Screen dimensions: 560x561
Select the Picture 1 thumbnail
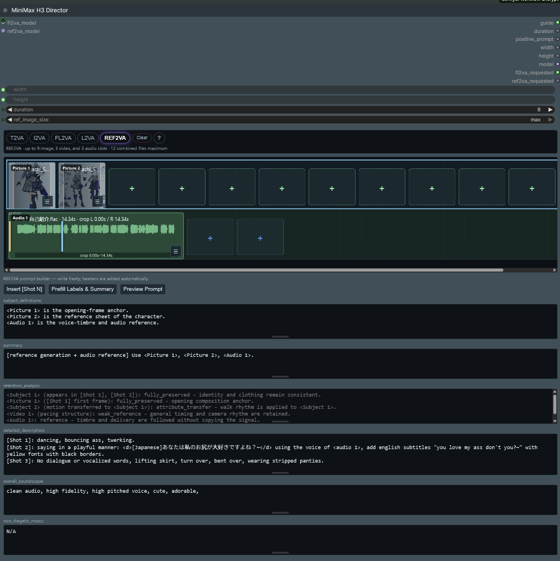[x=31, y=185]
